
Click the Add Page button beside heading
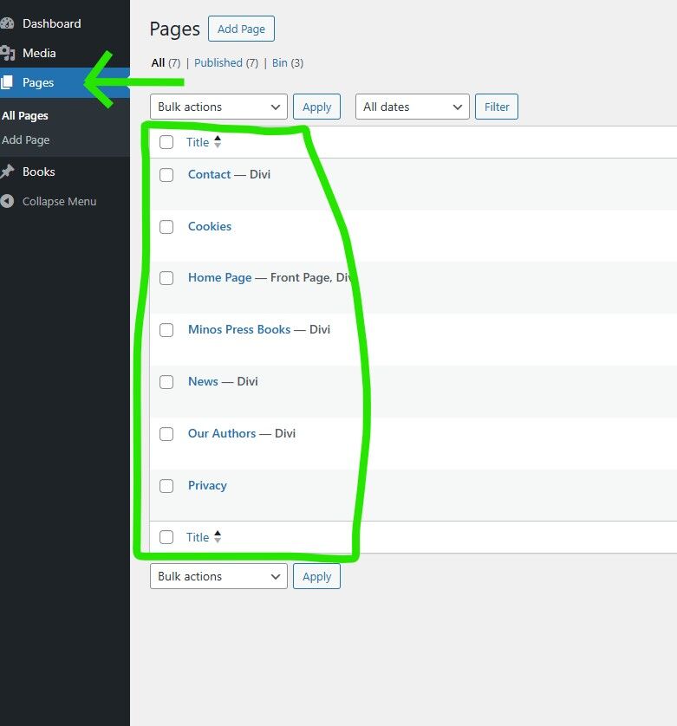click(242, 29)
